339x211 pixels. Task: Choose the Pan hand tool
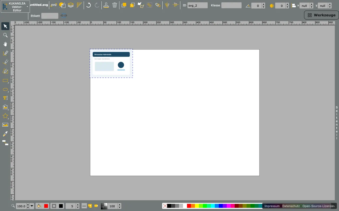5,44
